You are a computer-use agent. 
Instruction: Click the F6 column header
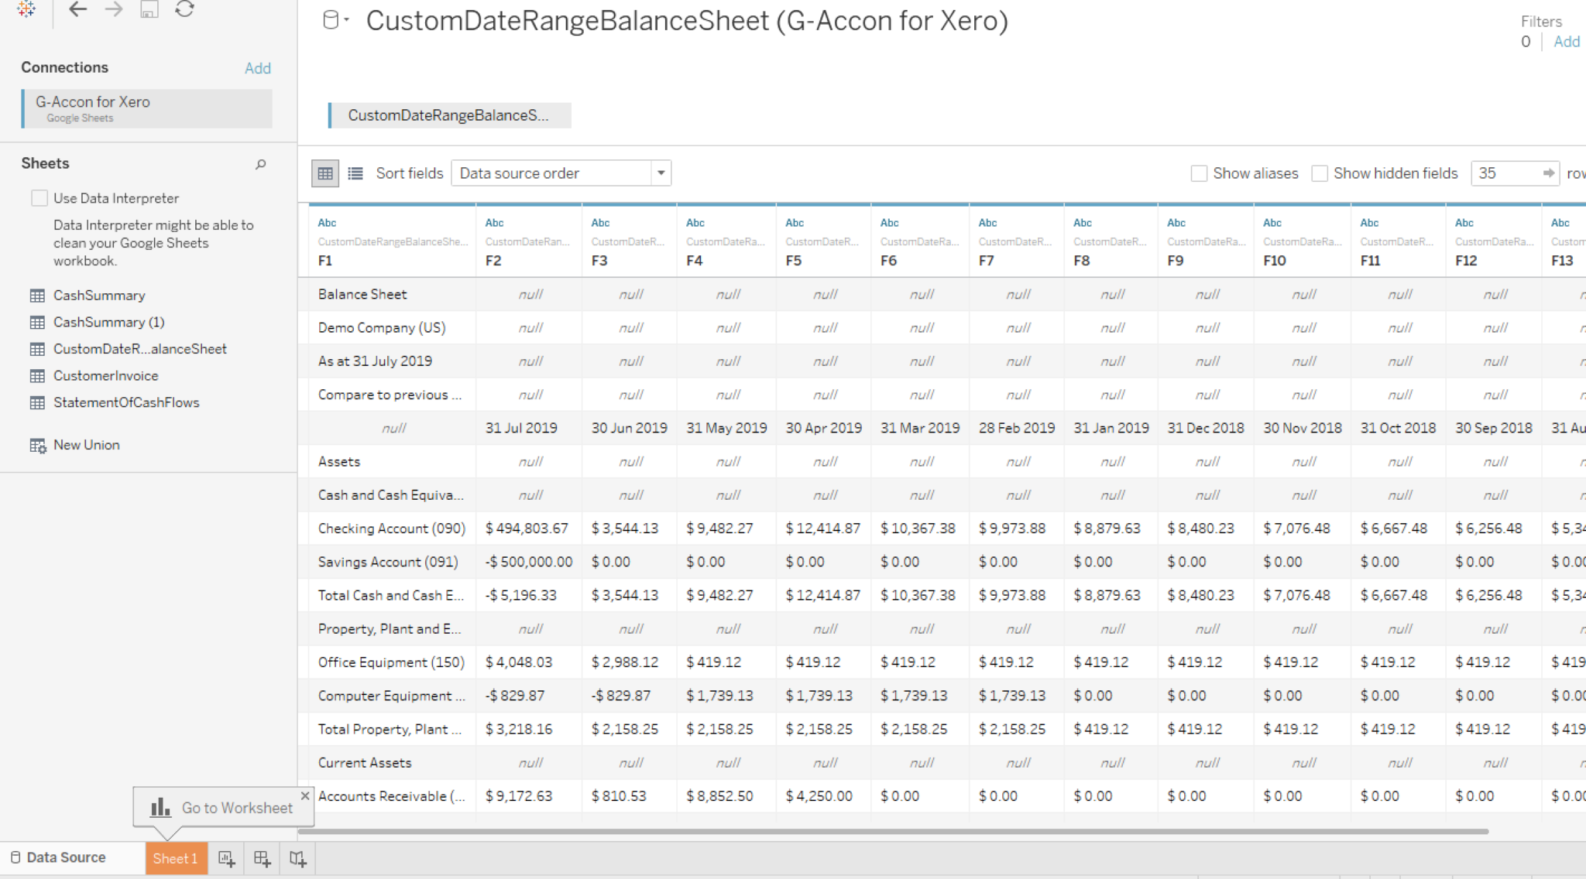(919, 241)
